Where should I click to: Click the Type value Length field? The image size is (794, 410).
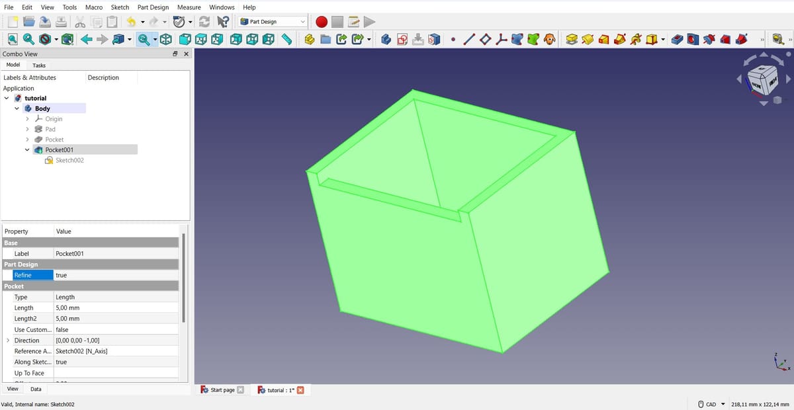pos(116,298)
